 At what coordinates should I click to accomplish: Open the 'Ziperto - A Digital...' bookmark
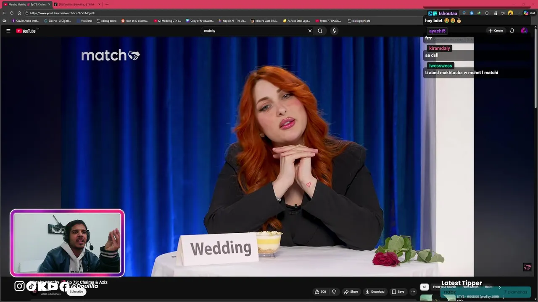click(58, 21)
